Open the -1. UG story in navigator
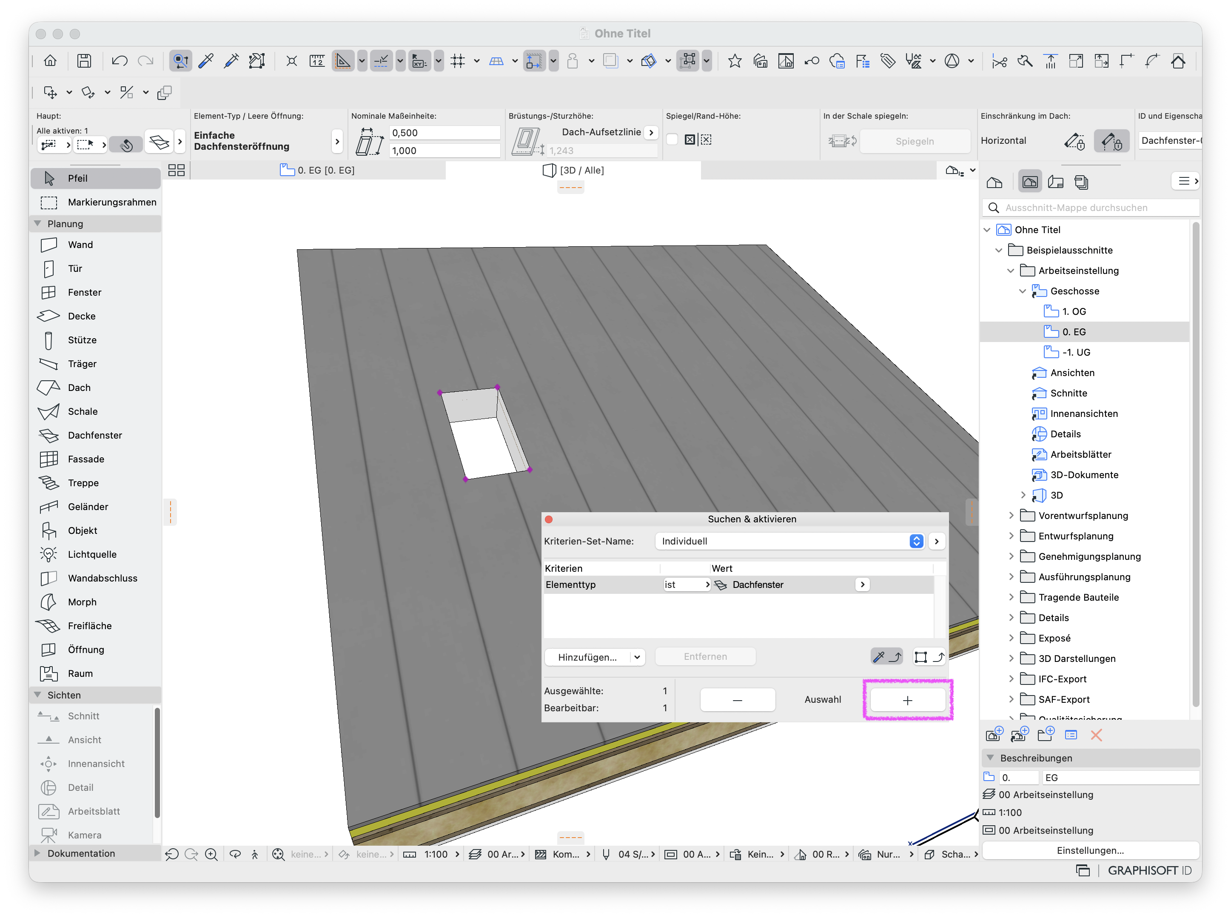 pyautogui.click(x=1075, y=352)
